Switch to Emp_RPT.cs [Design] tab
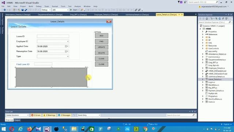 pyautogui.click(x=78, y=15)
